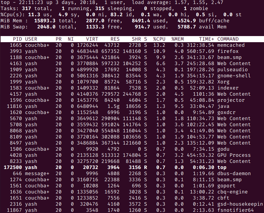
Task: Click the 13.2 %CPU value
Action: (159, 45)
